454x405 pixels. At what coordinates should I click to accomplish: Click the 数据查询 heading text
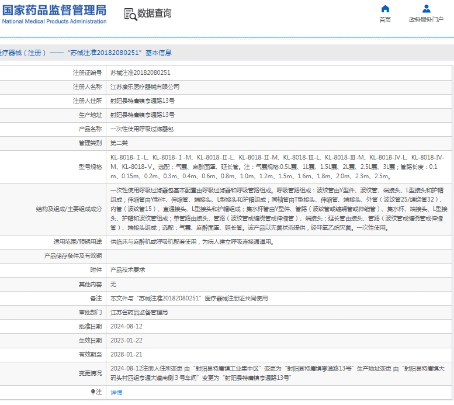155,14
